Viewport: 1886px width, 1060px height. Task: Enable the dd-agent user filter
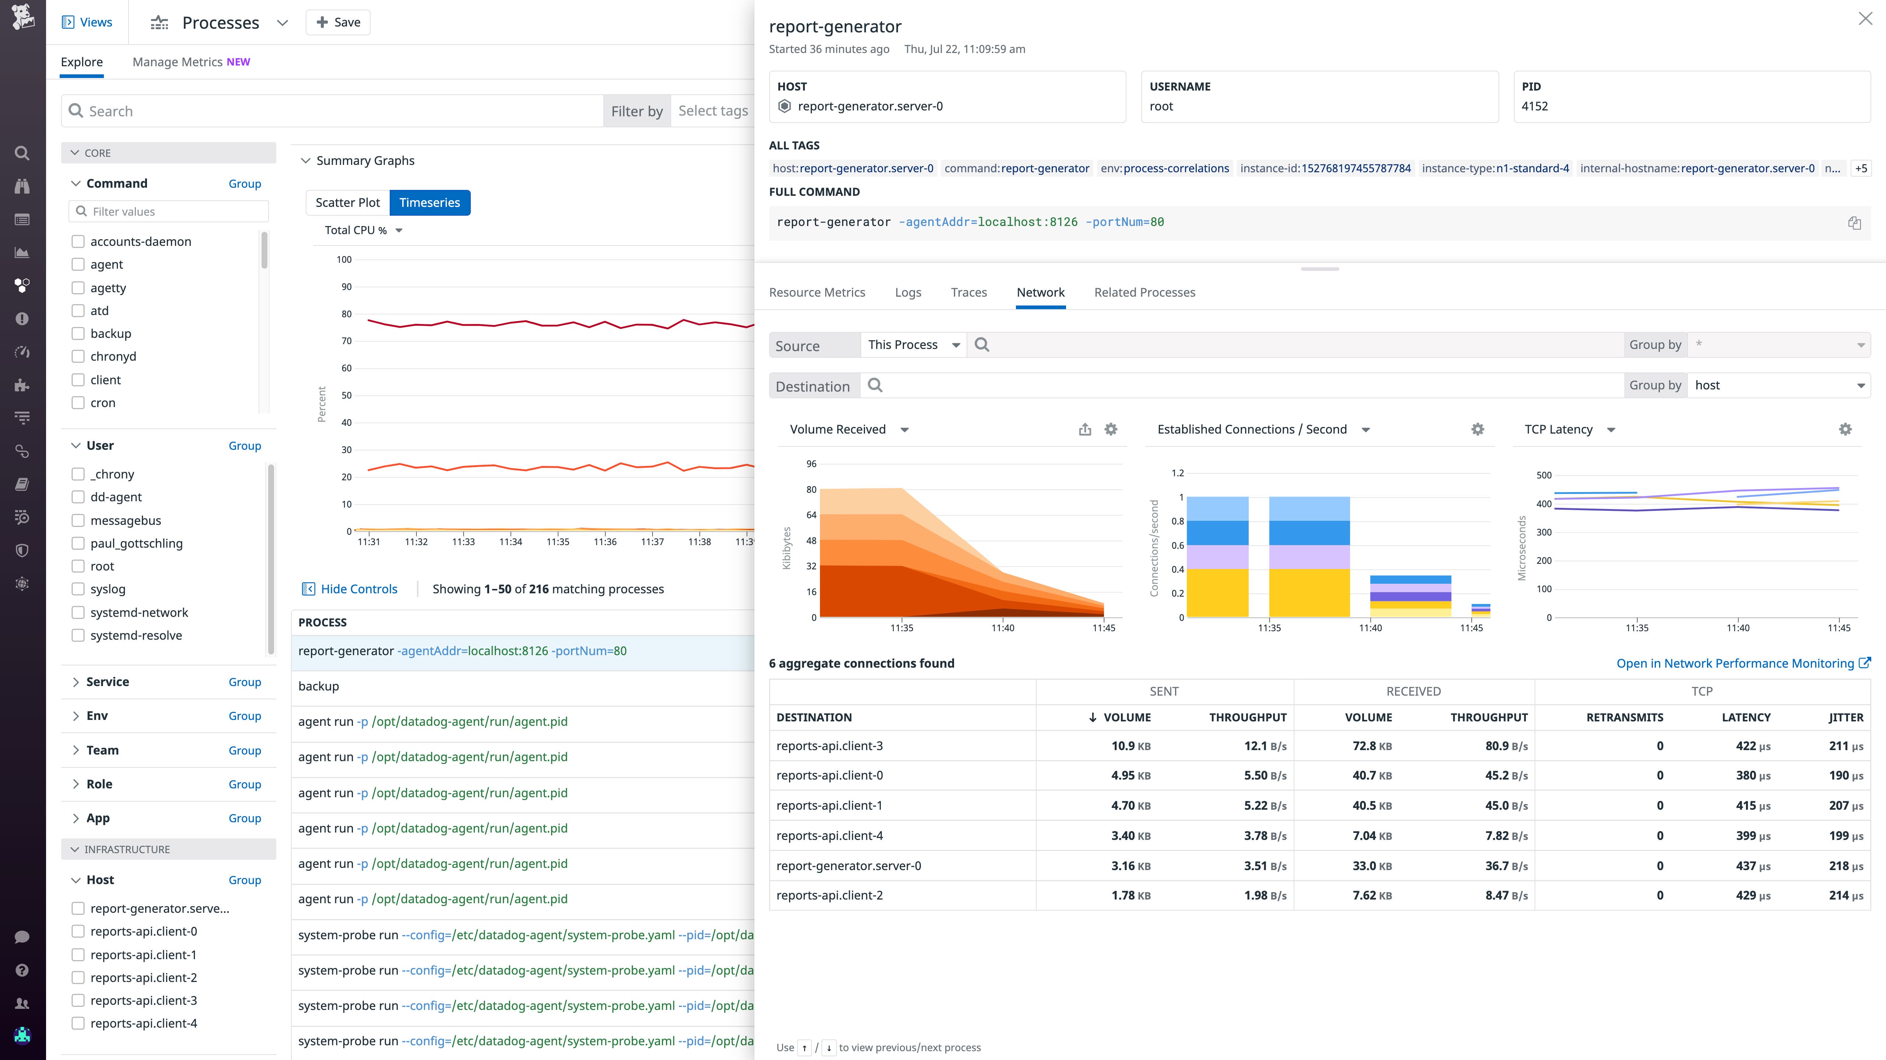[x=78, y=497]
